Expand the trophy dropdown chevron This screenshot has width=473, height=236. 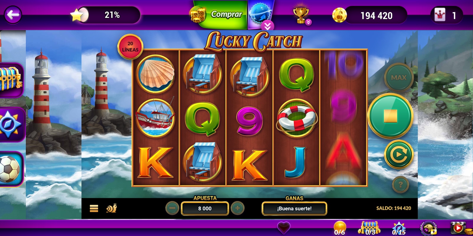[x=308, y=22]
